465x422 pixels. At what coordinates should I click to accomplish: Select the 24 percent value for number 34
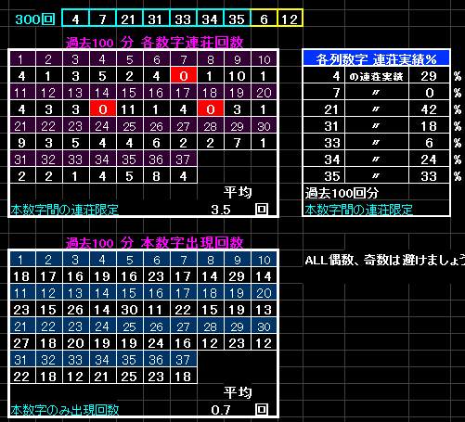[x=429, y=160]
